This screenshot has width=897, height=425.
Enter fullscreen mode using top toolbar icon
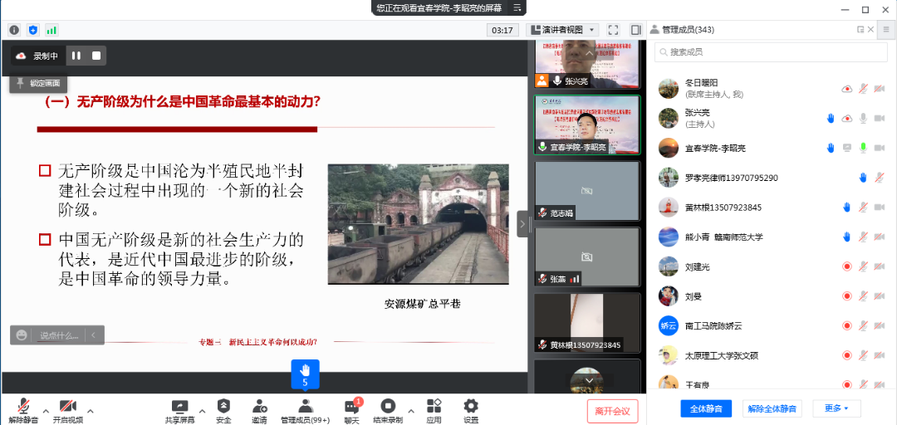pos(614,30)
